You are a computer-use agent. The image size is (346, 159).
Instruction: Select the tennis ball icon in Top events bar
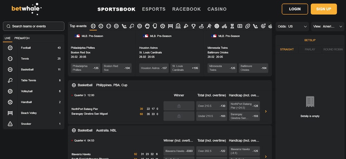pos(109,26)
